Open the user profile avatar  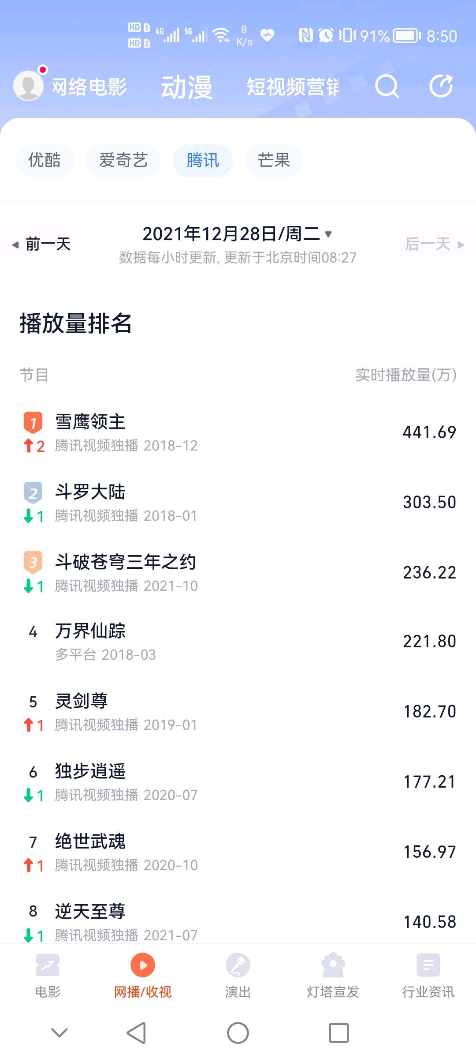(x=29, y=85)
